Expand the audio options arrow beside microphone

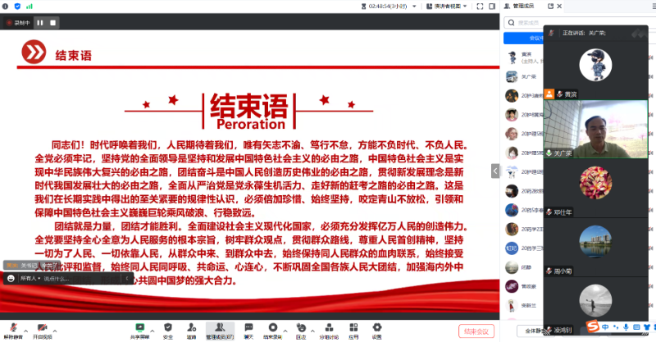pos(25,327)
